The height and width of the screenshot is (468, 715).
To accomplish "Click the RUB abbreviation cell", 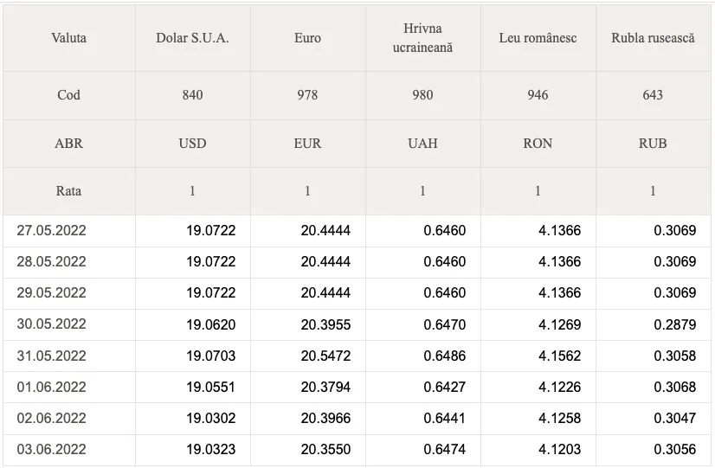I will coord(653,144).
